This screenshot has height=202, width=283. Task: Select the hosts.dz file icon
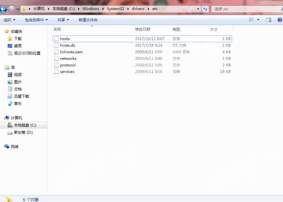[x=57, y=45]
